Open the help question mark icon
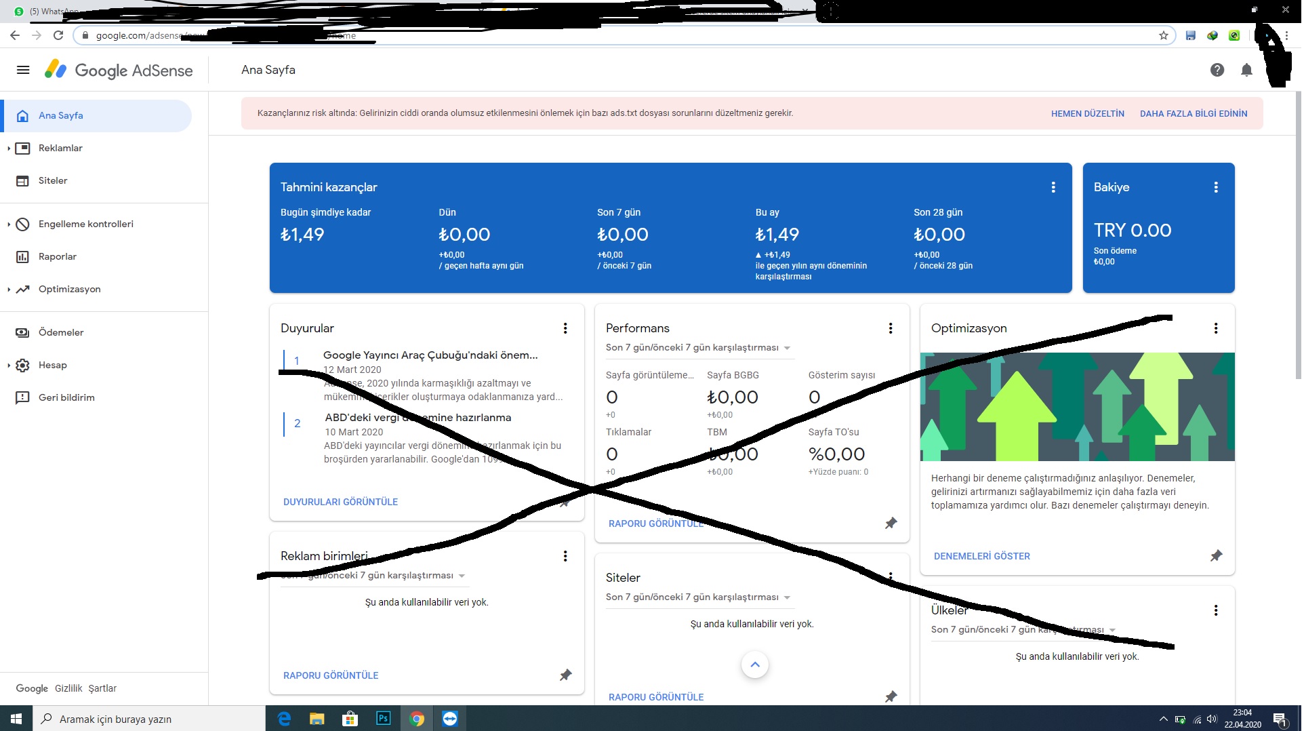1304x731 pixels. tap(1217, 70)
